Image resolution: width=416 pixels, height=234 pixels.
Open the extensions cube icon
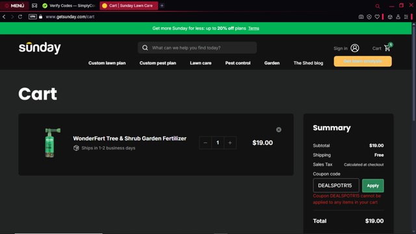click(x=390, y=17)
